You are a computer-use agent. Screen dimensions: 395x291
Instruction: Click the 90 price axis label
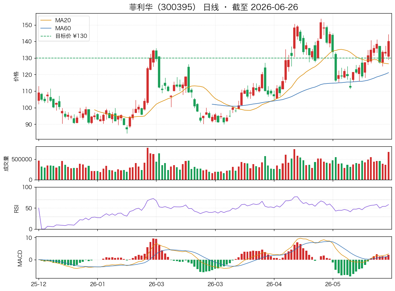[29, 124]
